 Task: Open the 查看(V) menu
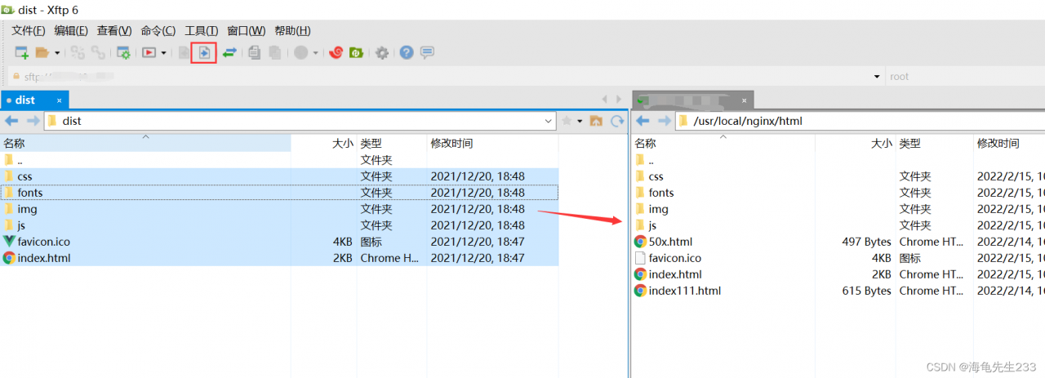click(114, 31)
